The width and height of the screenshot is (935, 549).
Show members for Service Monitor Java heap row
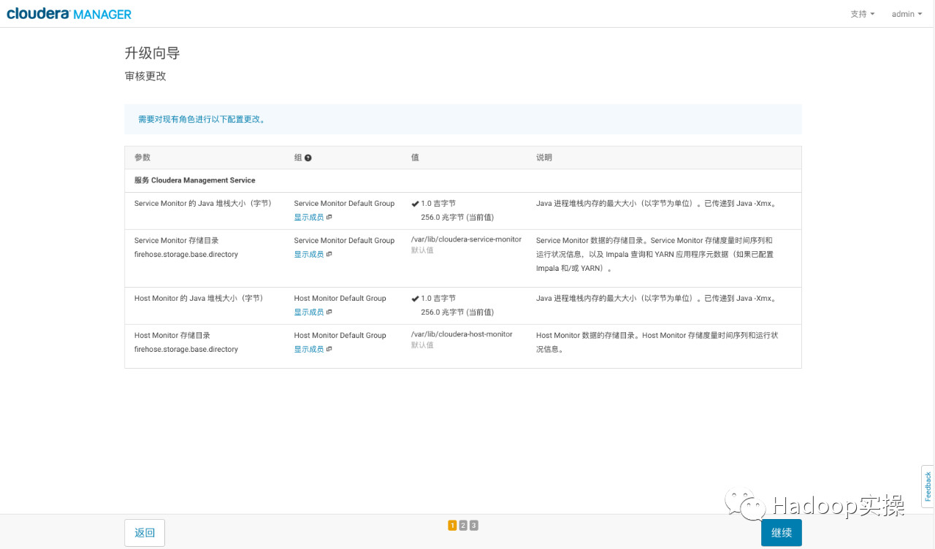tap(313, 217)
